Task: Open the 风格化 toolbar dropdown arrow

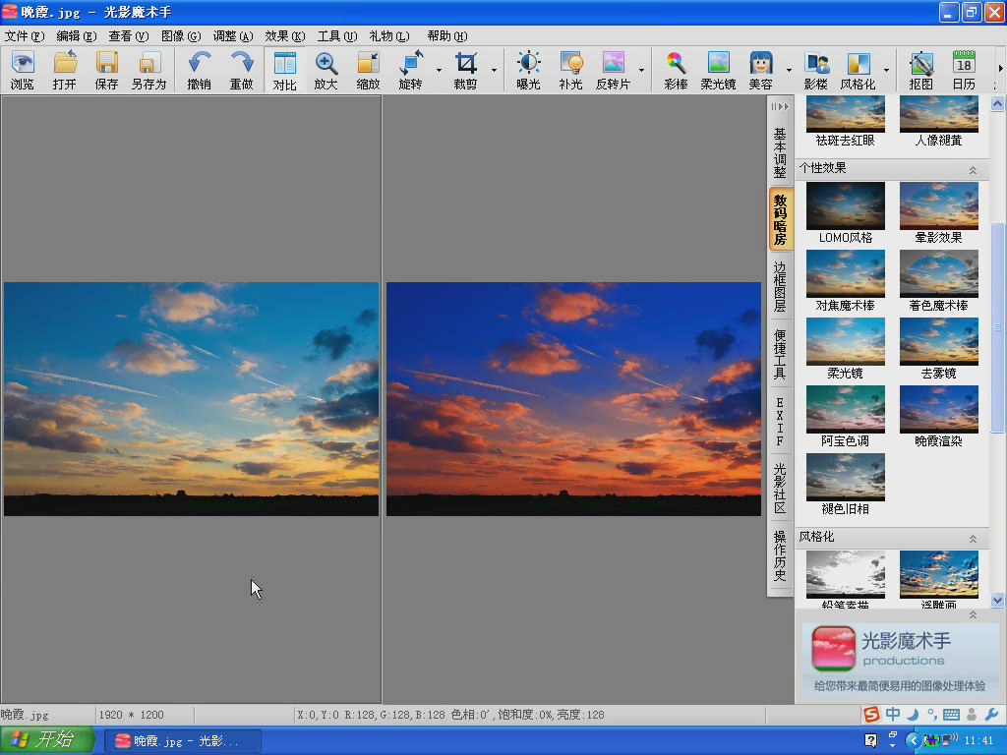Action: pos(886,70)
